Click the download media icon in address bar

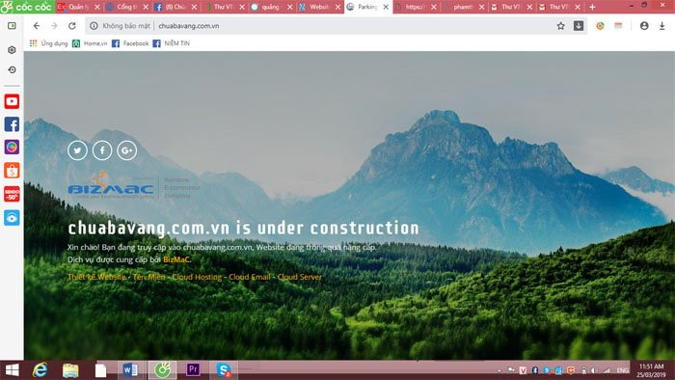579,26
